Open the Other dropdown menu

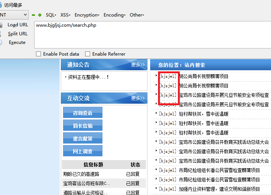137,15
